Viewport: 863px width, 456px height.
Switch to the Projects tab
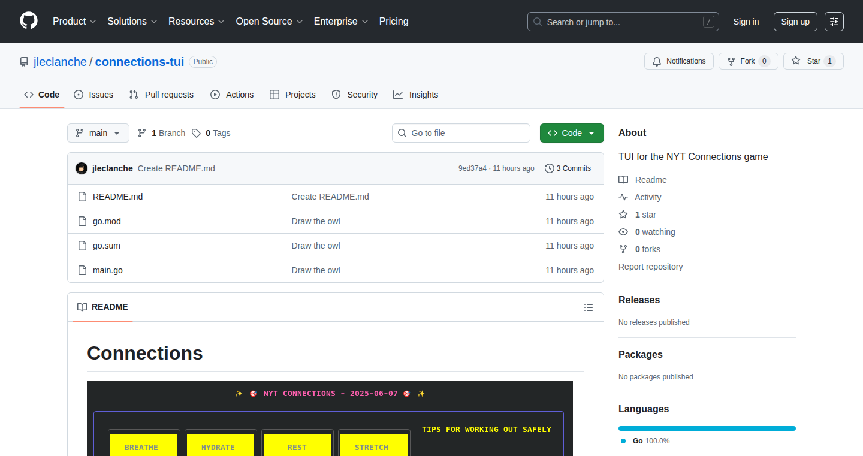pyautogui.click(x=292, y=95)
